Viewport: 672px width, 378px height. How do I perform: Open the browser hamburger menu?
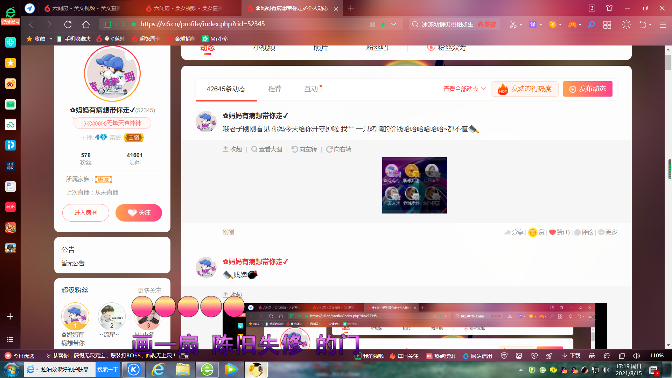[x=663, y=24]
